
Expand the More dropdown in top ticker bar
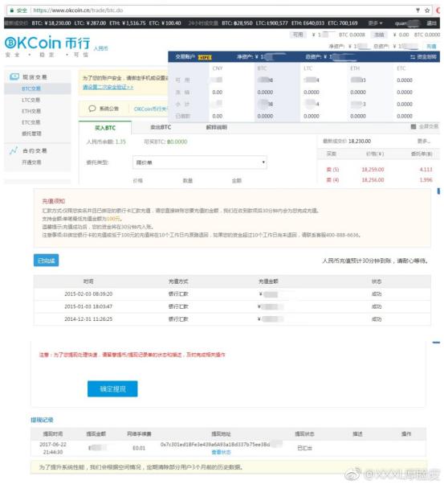point(376,23)
